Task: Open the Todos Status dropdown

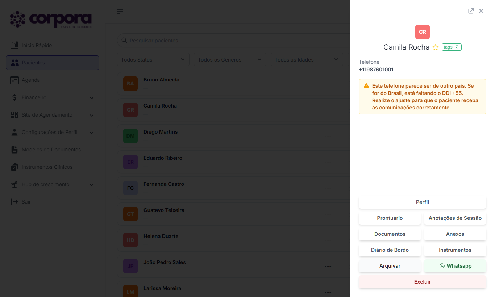Action: click(x=153, y=60)
